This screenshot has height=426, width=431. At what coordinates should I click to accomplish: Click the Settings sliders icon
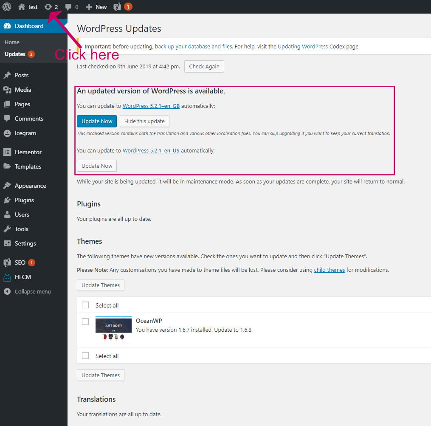point(7,243)
